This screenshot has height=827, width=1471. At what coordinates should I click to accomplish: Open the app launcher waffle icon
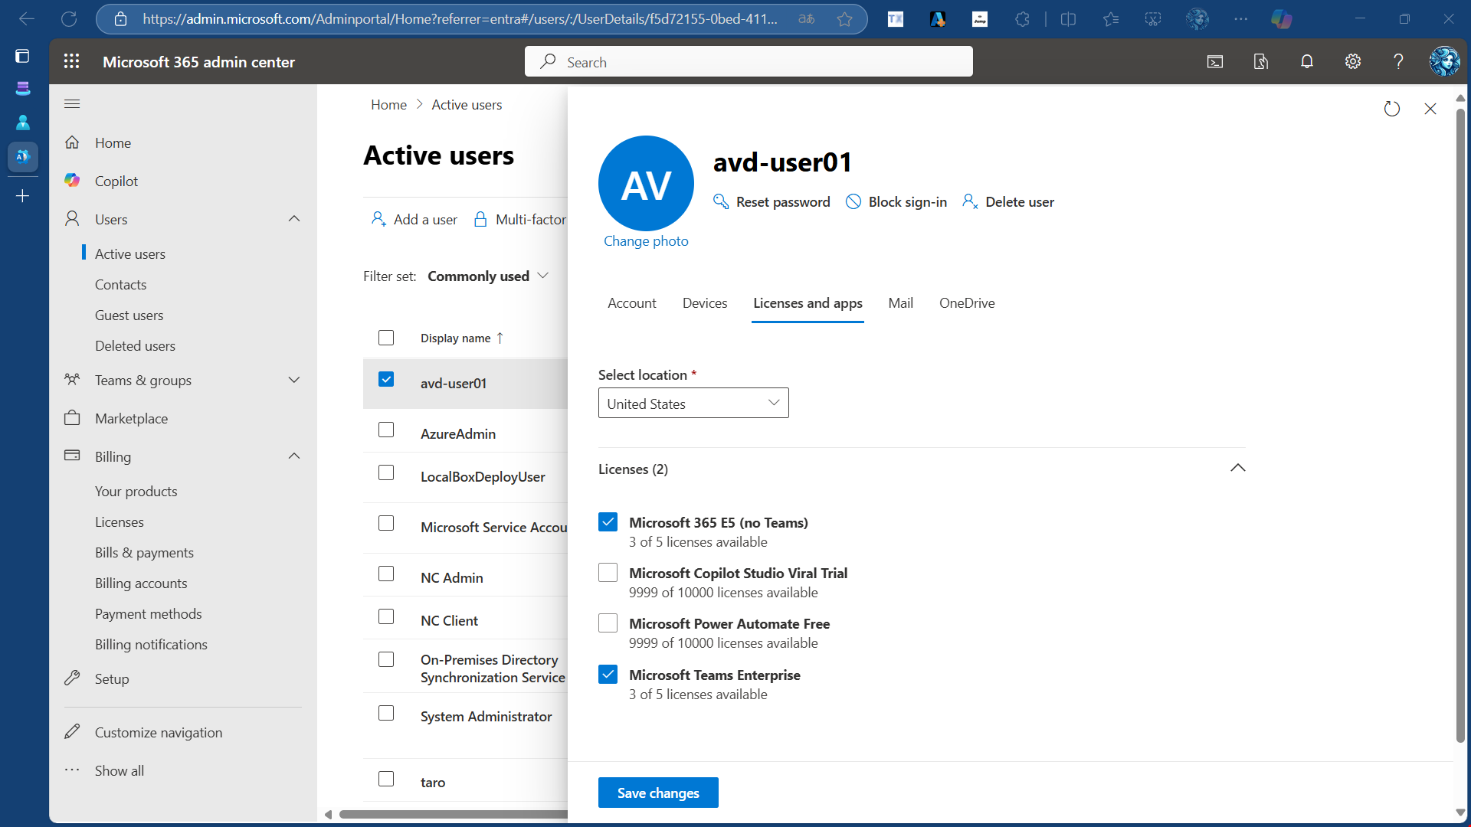click(x=71, y=61)
